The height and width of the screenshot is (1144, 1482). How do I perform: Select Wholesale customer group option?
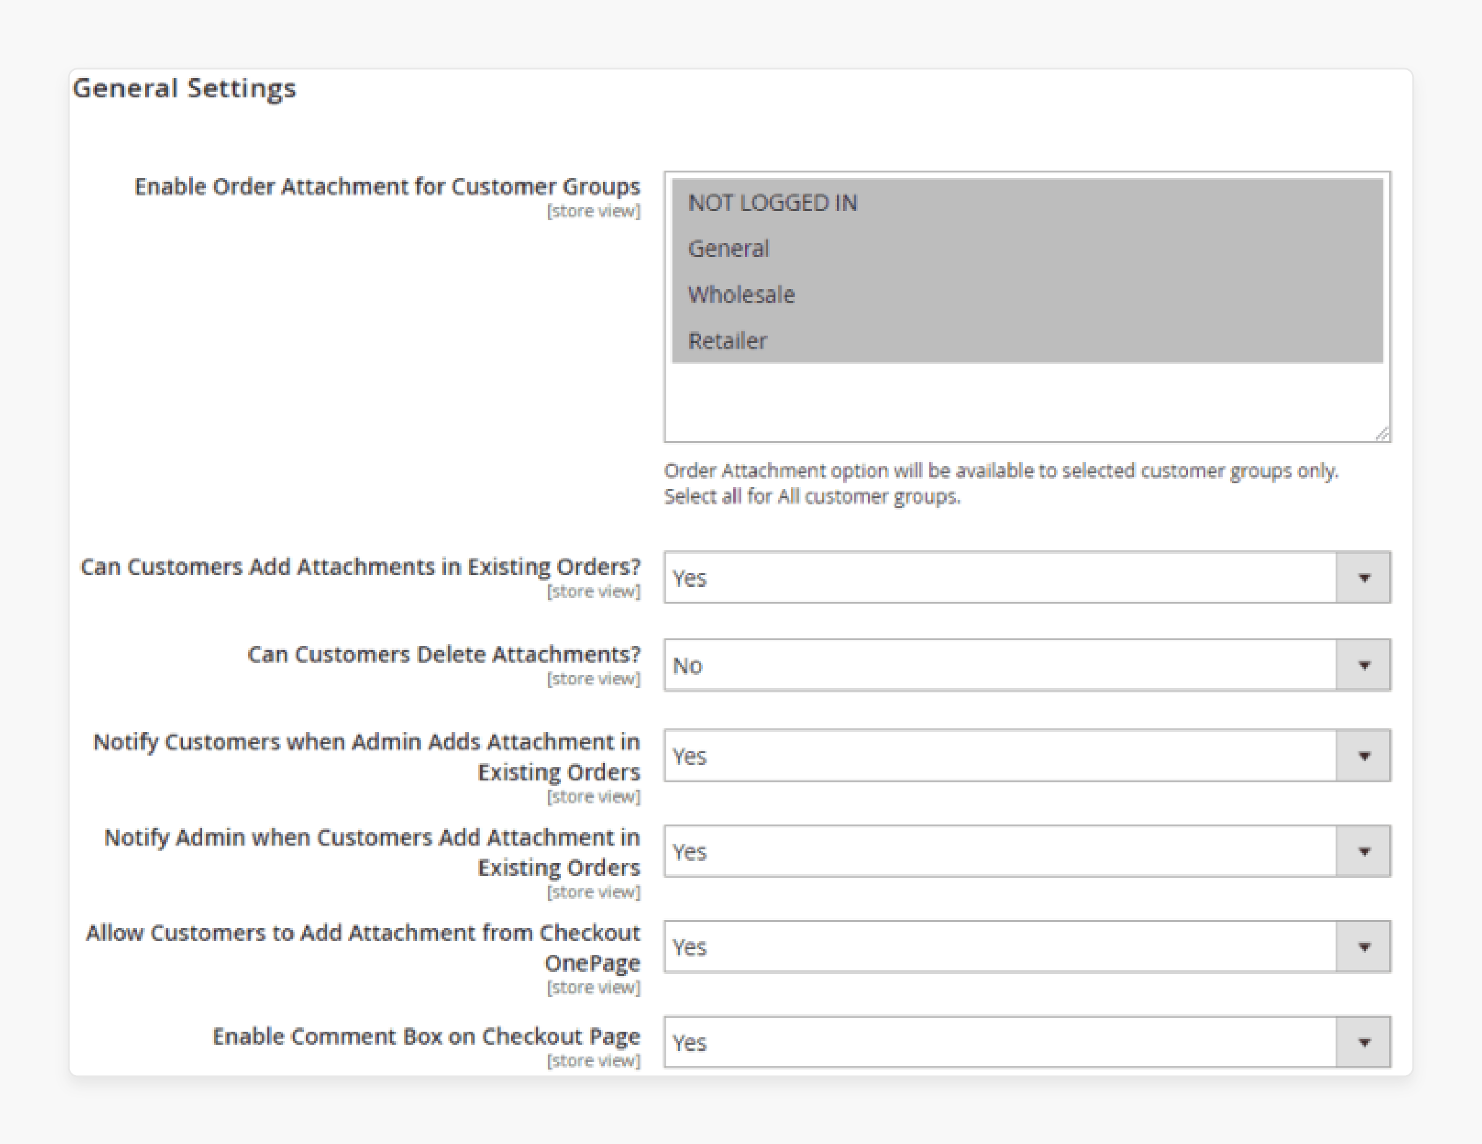1027,295
